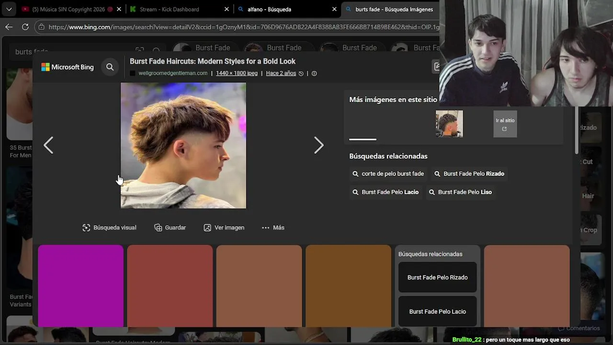This screenshot has width=613, height=345.
Task: Close the alfano - Búsqueda tab
Action: pos(335,9)
